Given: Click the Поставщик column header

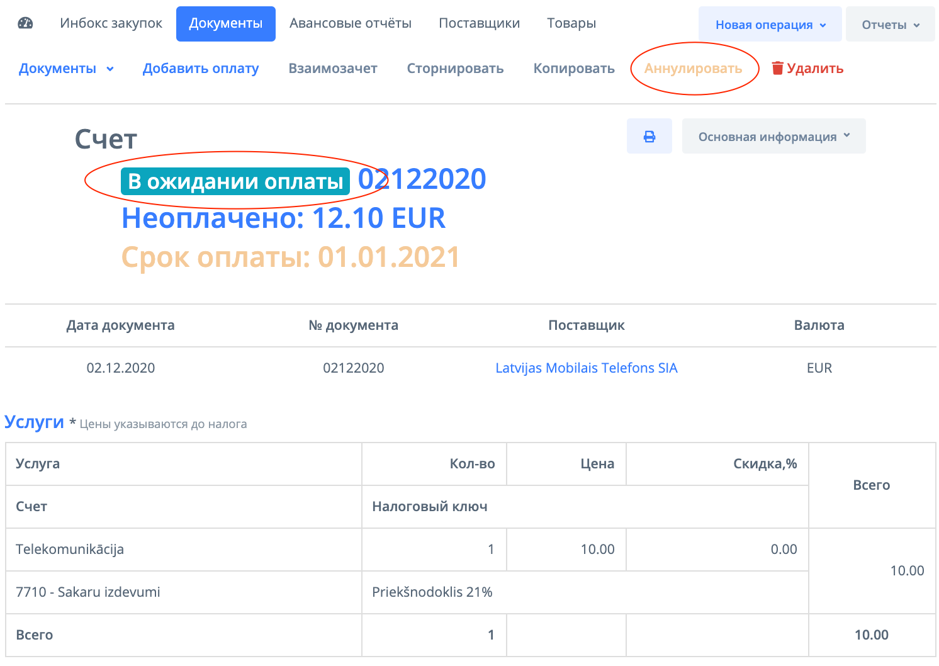Looking at the screenshot, I should tap(587, 325).
